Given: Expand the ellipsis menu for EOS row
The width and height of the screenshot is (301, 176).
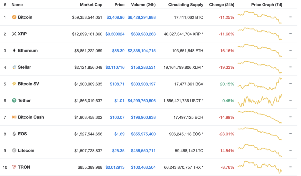Looking at the screenshot, I should pyautogui.click(x=290, y=134).
